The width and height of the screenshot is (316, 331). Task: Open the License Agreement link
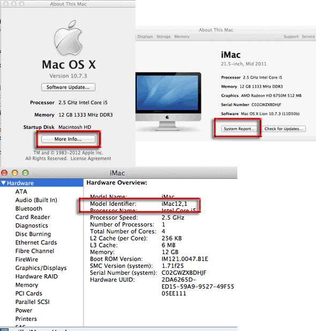click(x=91, y=159)
